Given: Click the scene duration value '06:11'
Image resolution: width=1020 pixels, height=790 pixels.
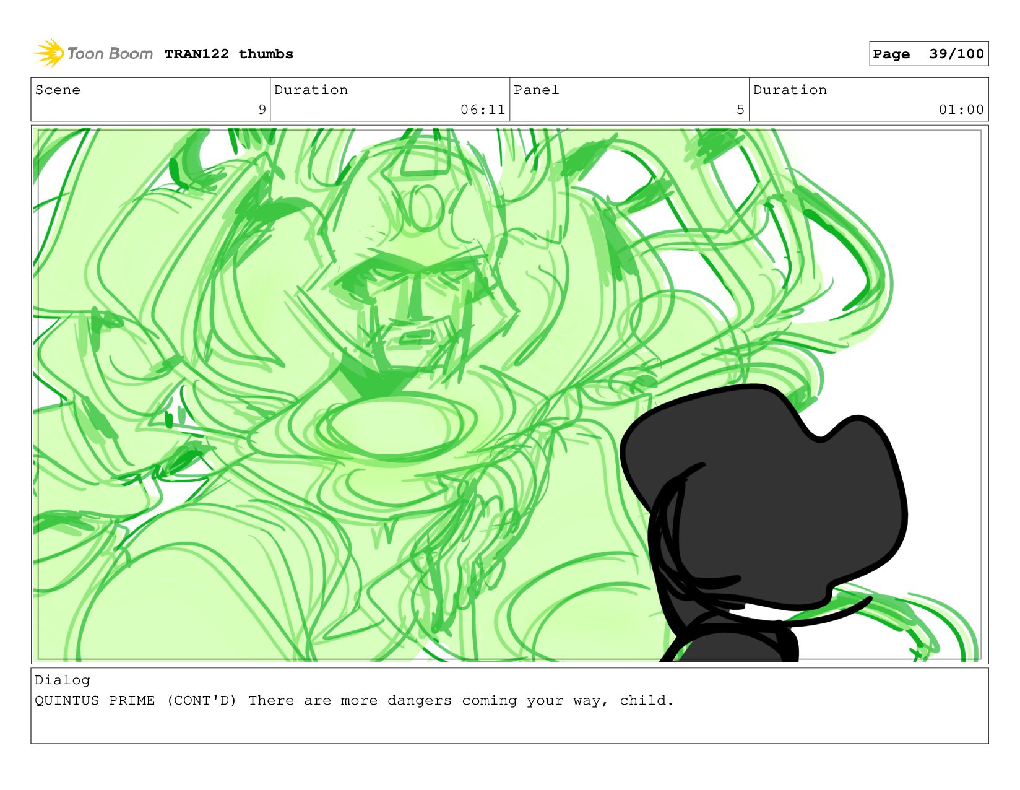Looking at the screenshot, I should point(483,110).
